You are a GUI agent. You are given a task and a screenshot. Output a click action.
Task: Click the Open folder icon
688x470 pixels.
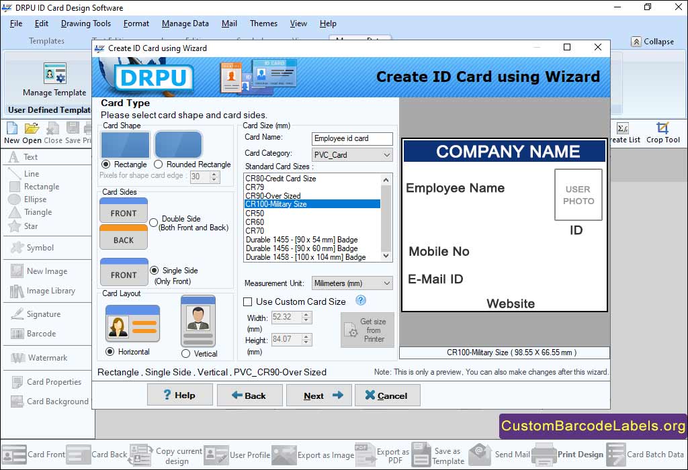point(32,128)
